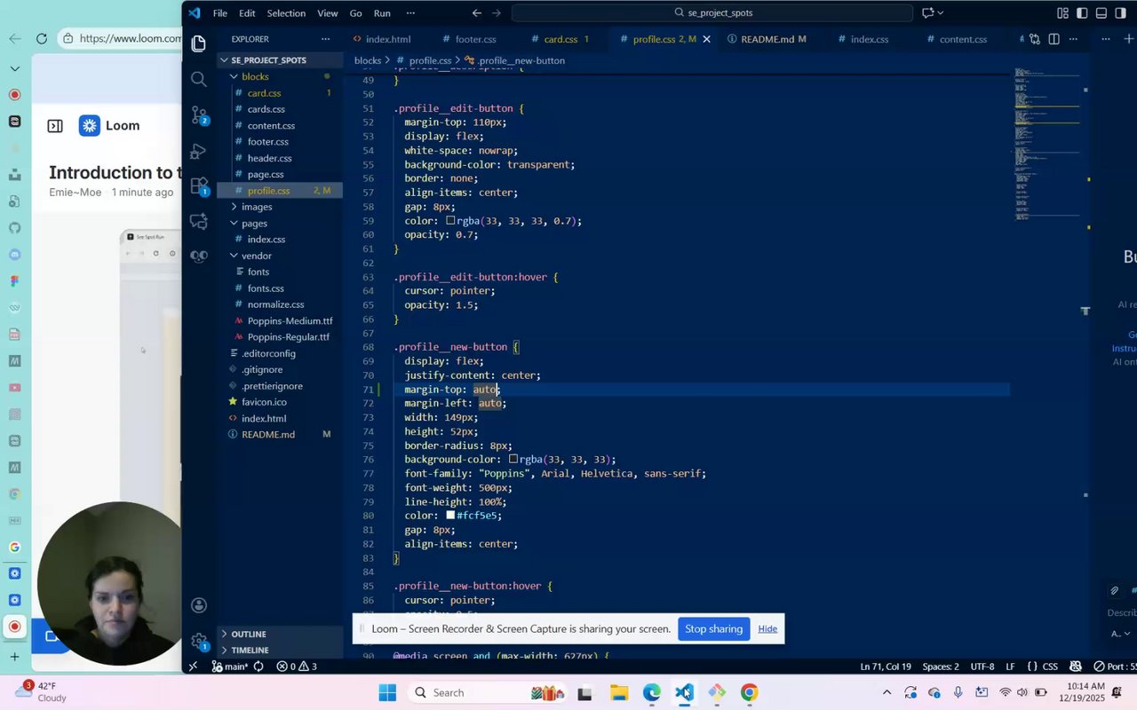Collapse the blocks folder
1137x710 pixels.
click(280, 76)
